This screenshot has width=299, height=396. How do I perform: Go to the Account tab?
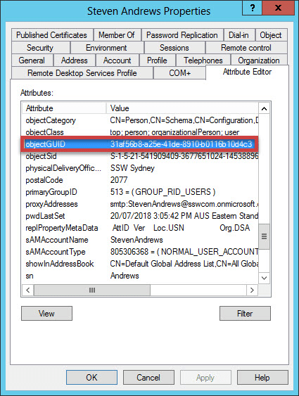click(117, 60)
